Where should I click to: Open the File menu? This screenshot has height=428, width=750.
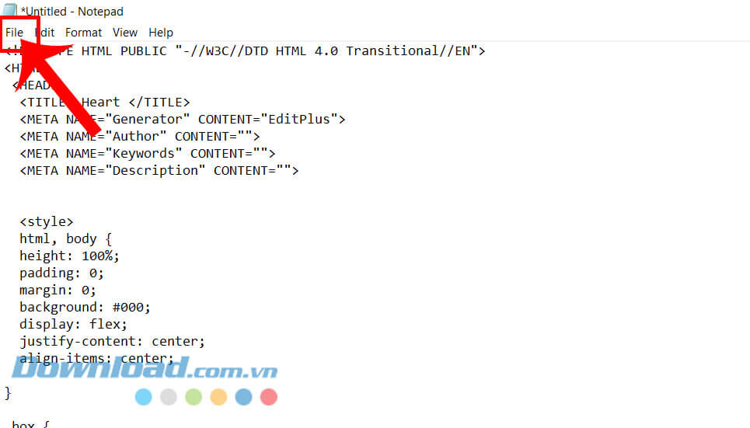[x=14, y=33]
